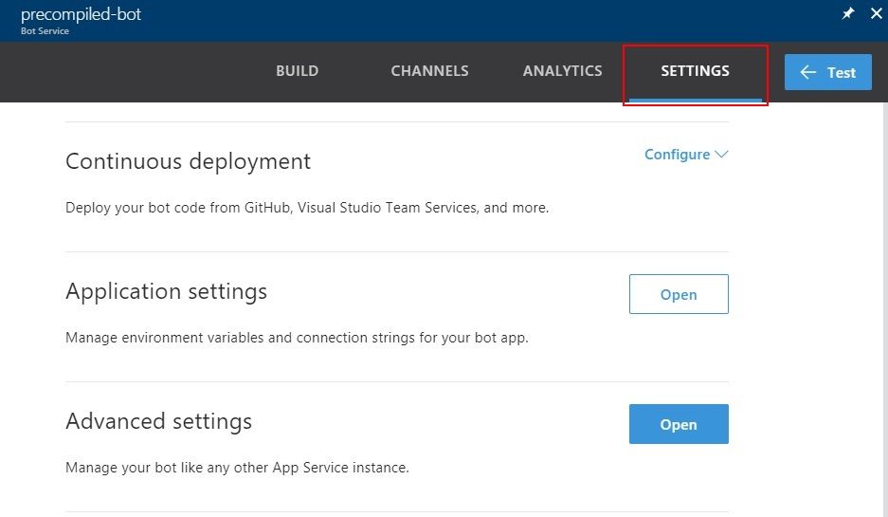Switch to the BUILD tab
The image size is (888, 517).
(x=297, y=71)
